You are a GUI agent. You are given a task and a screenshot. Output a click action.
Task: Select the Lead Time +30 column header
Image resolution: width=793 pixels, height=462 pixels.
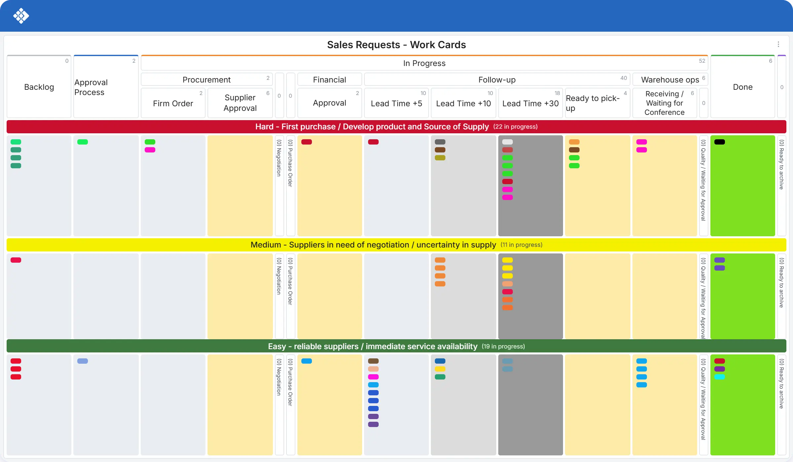click(531, 103)
